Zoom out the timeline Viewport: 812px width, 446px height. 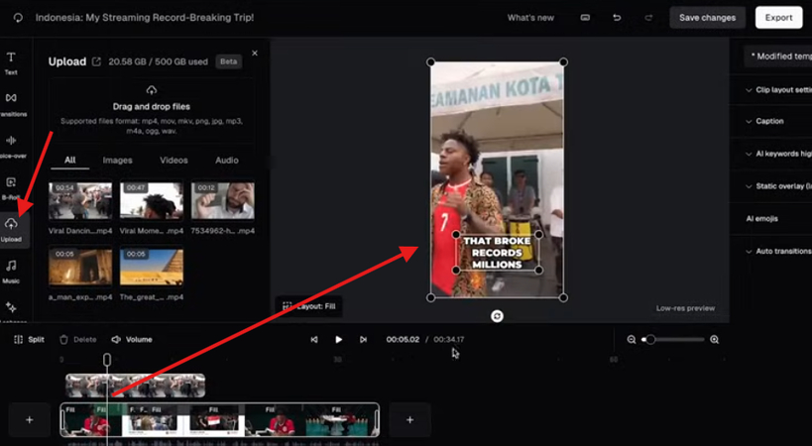(632, 339)
